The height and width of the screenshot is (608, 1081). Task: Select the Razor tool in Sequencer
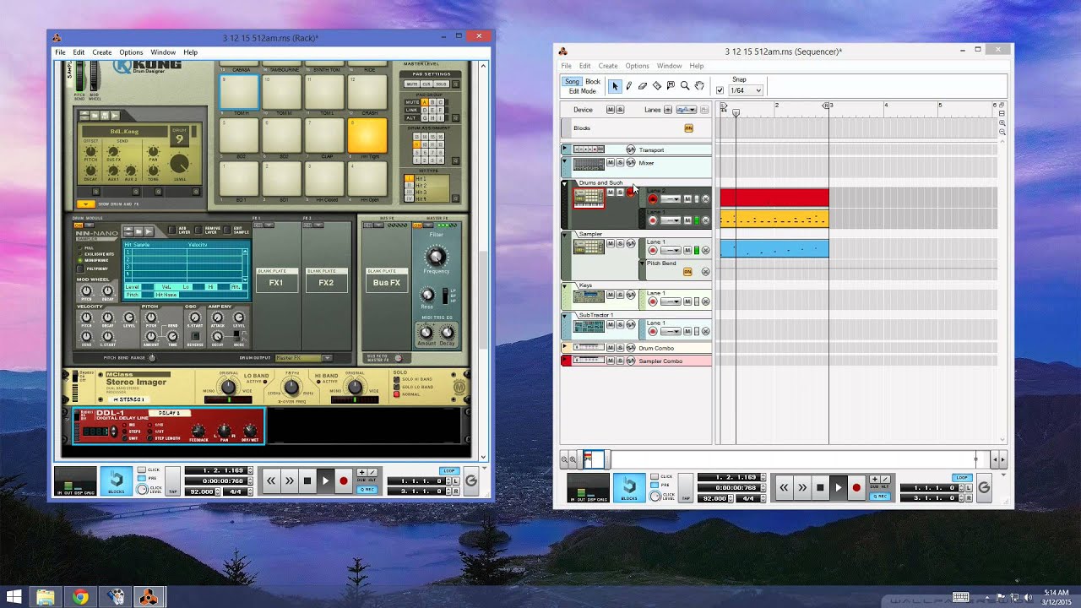click(657, 86)
